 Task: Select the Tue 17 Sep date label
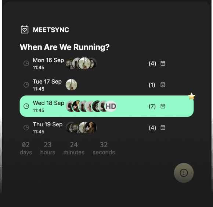(x=47, y=82)
